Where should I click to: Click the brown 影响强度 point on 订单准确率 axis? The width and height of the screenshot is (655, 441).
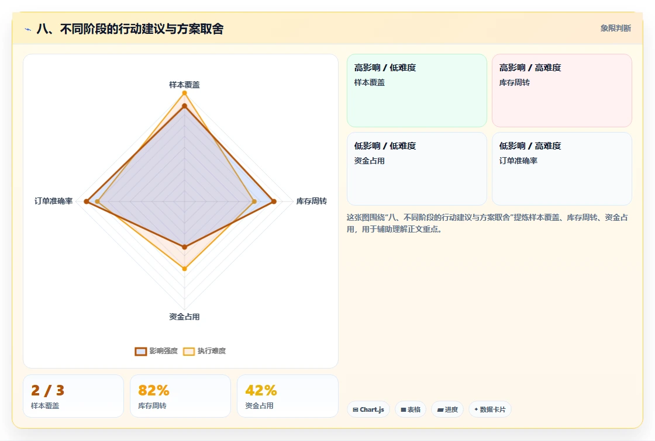point(87,202)
